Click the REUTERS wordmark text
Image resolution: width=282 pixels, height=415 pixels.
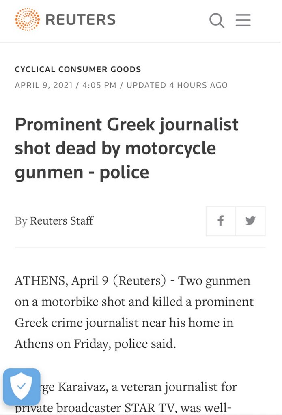[80, 20]
